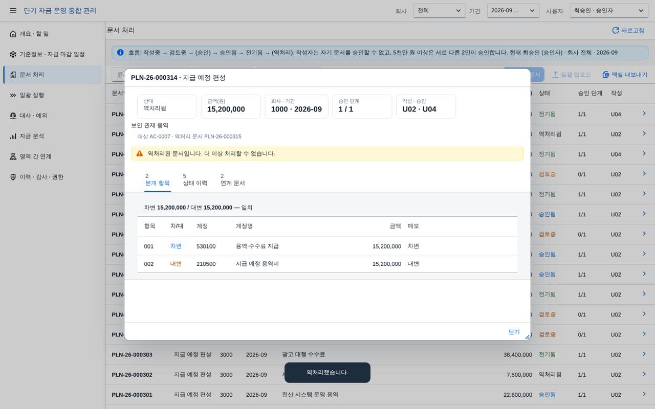655x409 pixels.
Task: Click the 금액(원) 15,200,000 card
Action: click(x=231, y=106)
